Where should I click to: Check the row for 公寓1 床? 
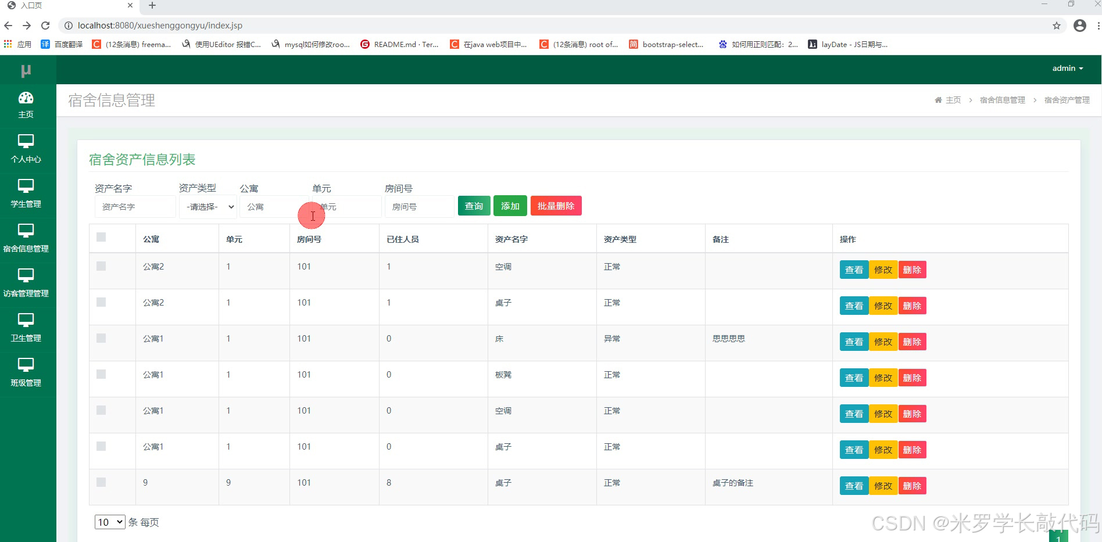click(x=101, y=338)
